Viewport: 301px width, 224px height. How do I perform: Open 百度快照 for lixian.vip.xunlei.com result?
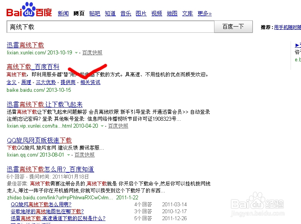[118, 126]
